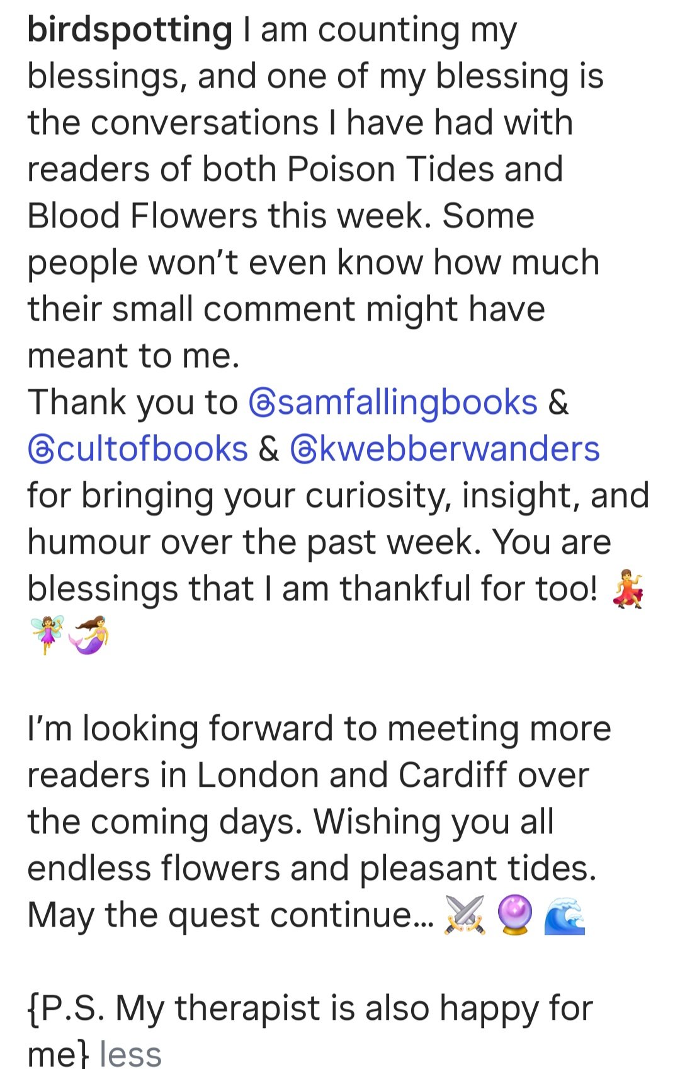Open the @kwebberwanders mention
This screenshot has width=680, height=1069.
[445, 449]
